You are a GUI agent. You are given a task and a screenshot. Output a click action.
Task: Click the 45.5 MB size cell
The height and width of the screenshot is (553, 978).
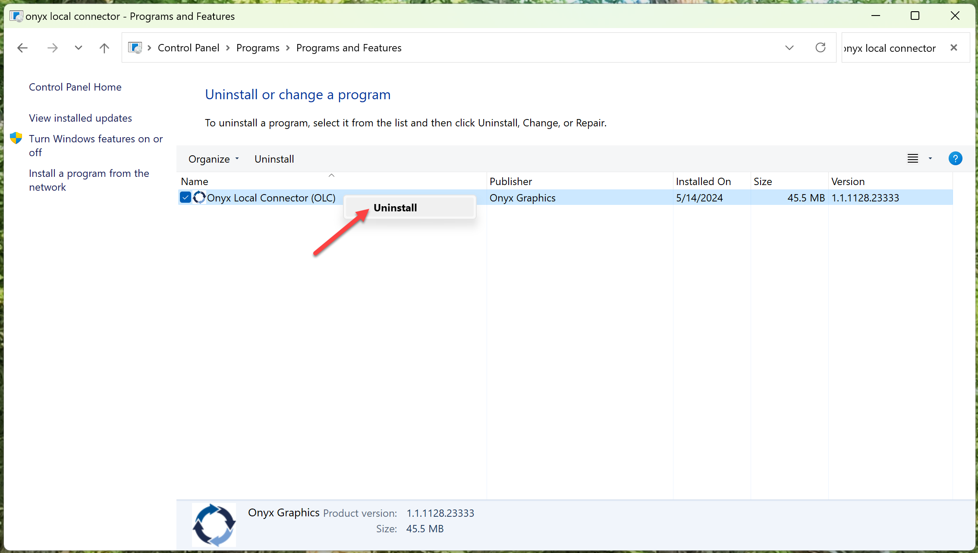(806, 198)
